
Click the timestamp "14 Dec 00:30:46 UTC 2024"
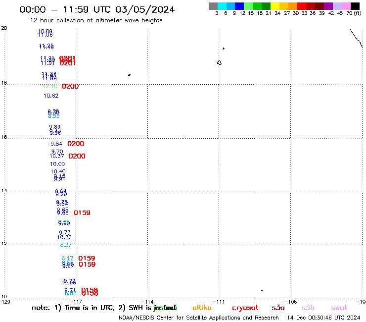coord(324,318)
